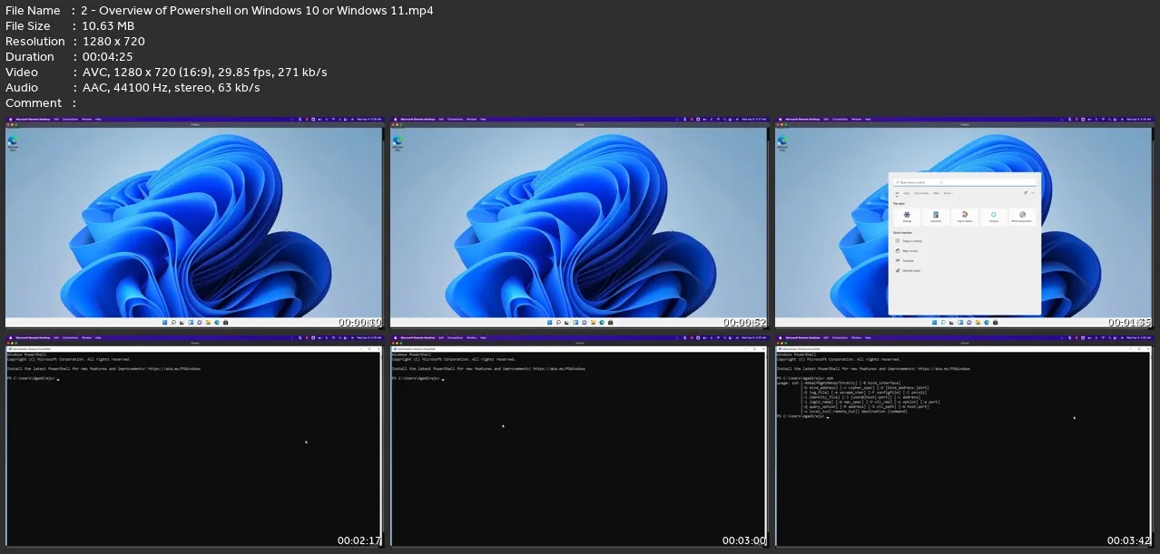This screenshot has width=1160, height=554.
Task: Open the Settings app tile in the search panel
Action: (x=907, y=217)
